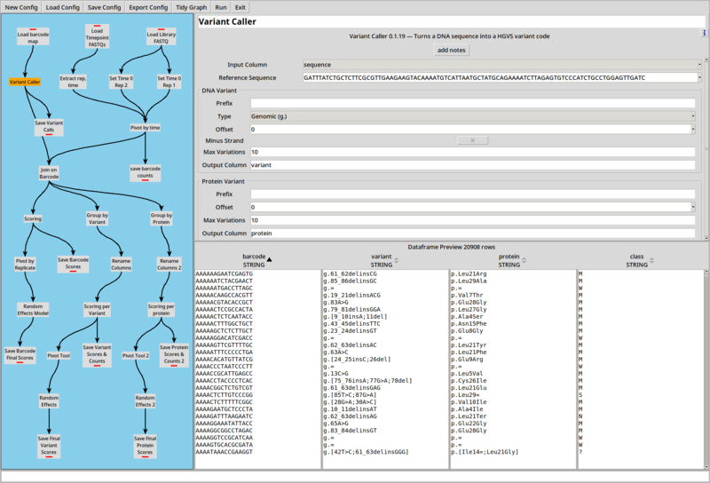
Task: Open the DNA Variant Offset dropdown arrow
Action: click(693, 129)
